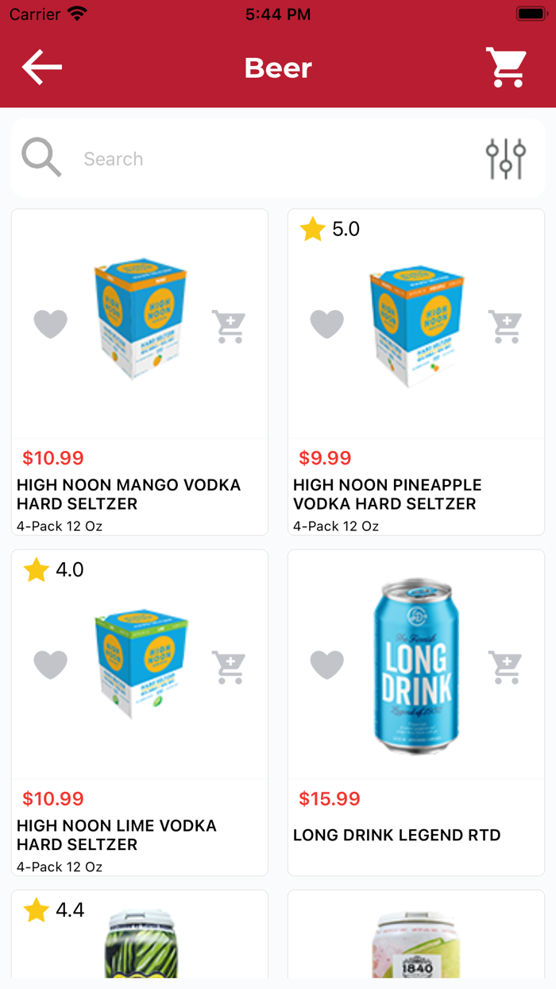This screenshot has width=556, height=989.
Task: Open LONG DRINK LEGEND RTD product page
Action: 397,835
